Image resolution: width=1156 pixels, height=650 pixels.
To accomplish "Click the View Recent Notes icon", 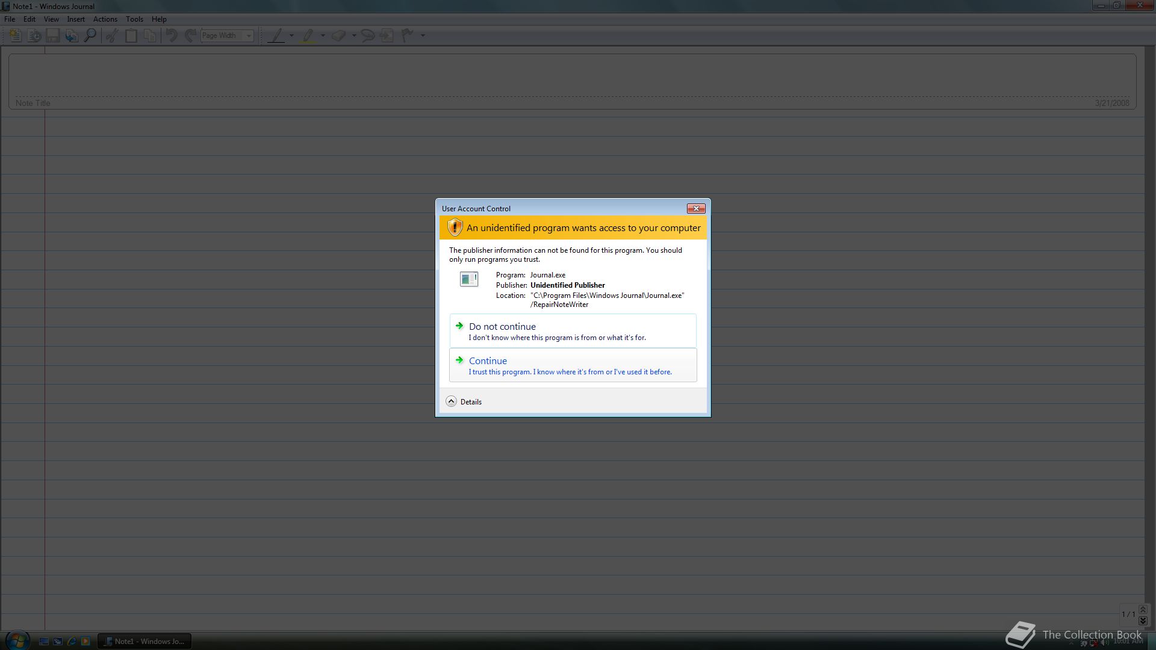I will [x=34, y=36].
